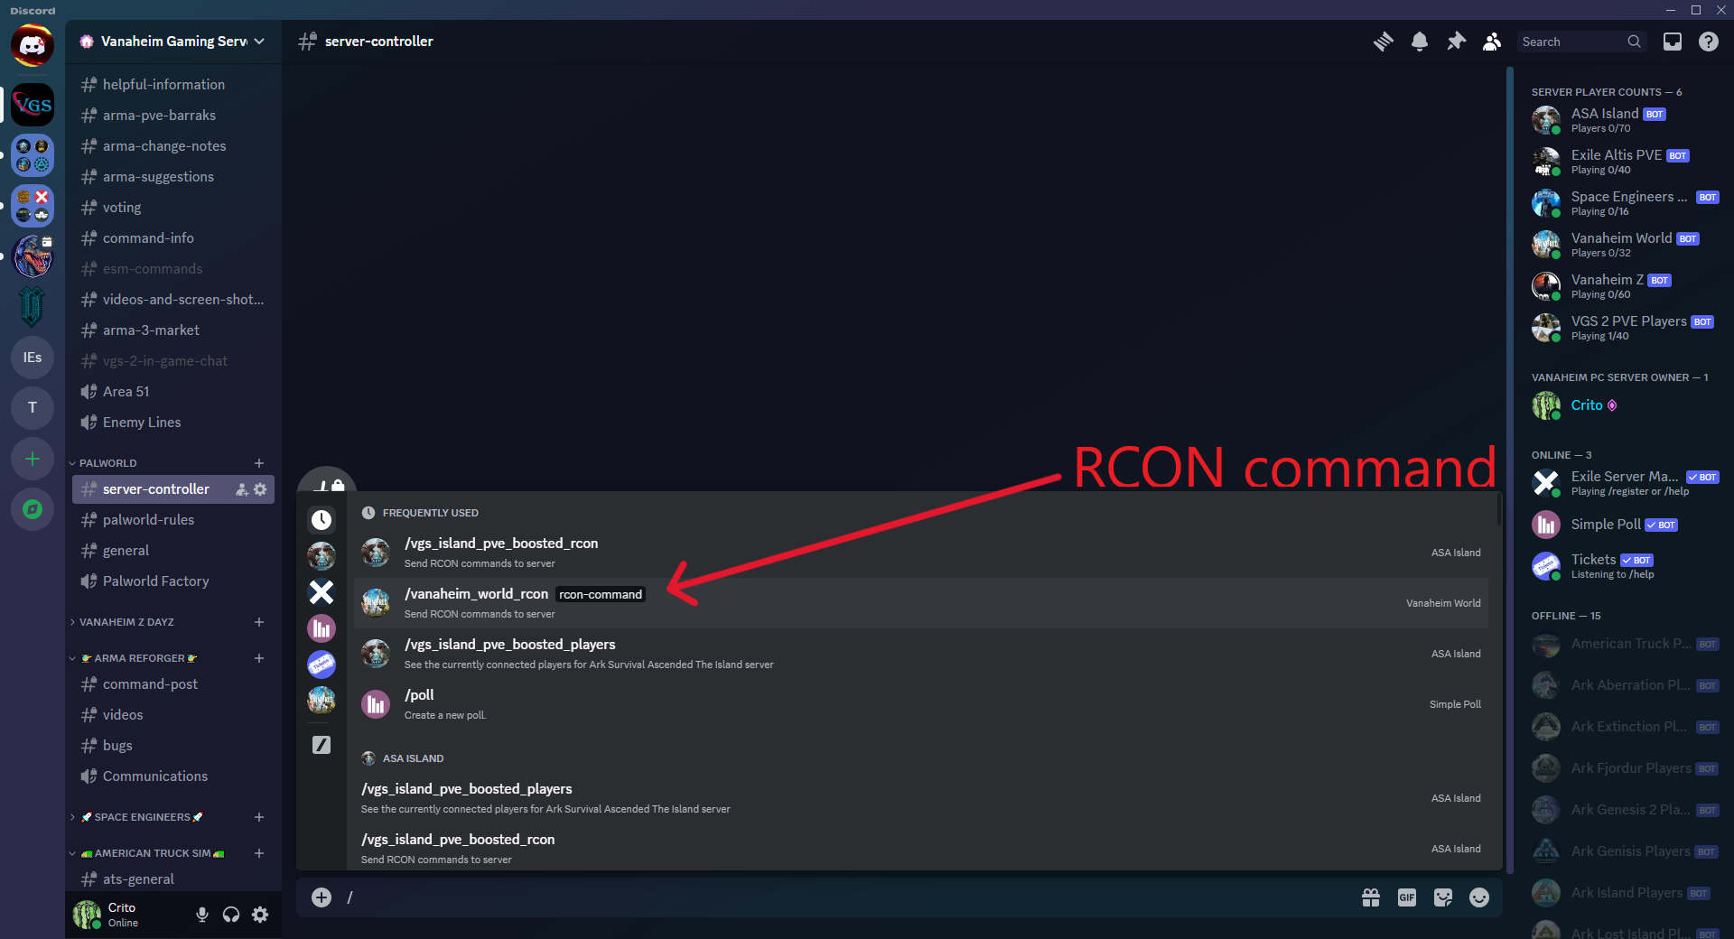Mute the microphone in user panel
This screenshot has height=939, width=1734.
click(x=202, y=915)
